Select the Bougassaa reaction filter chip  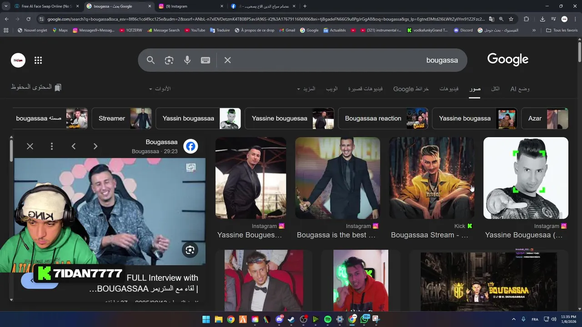pyautogui.click(x=383, y=118)
